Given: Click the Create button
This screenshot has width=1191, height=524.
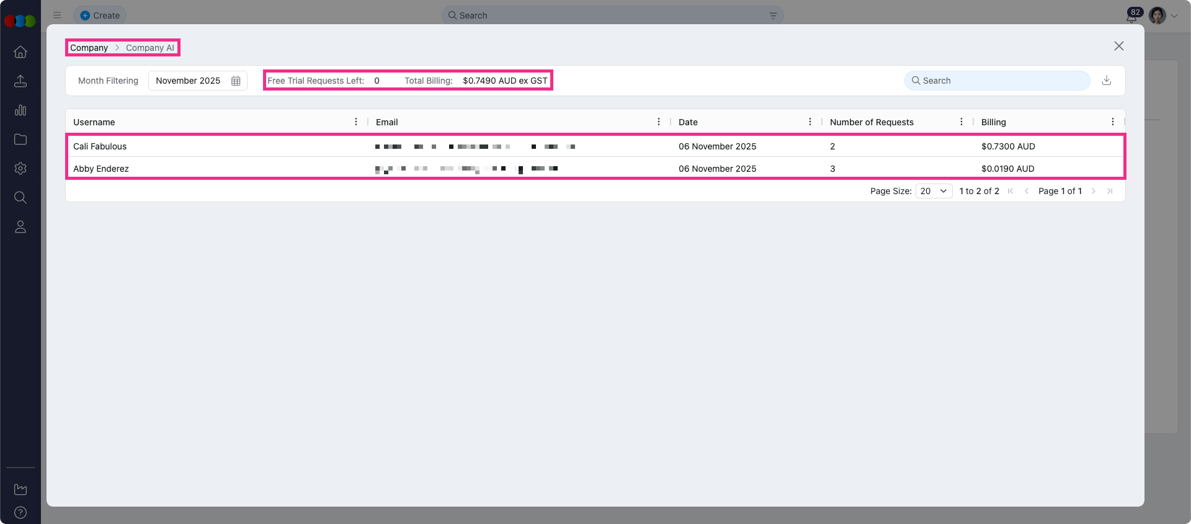Looking at the screenshot, I should coord(100,16).
